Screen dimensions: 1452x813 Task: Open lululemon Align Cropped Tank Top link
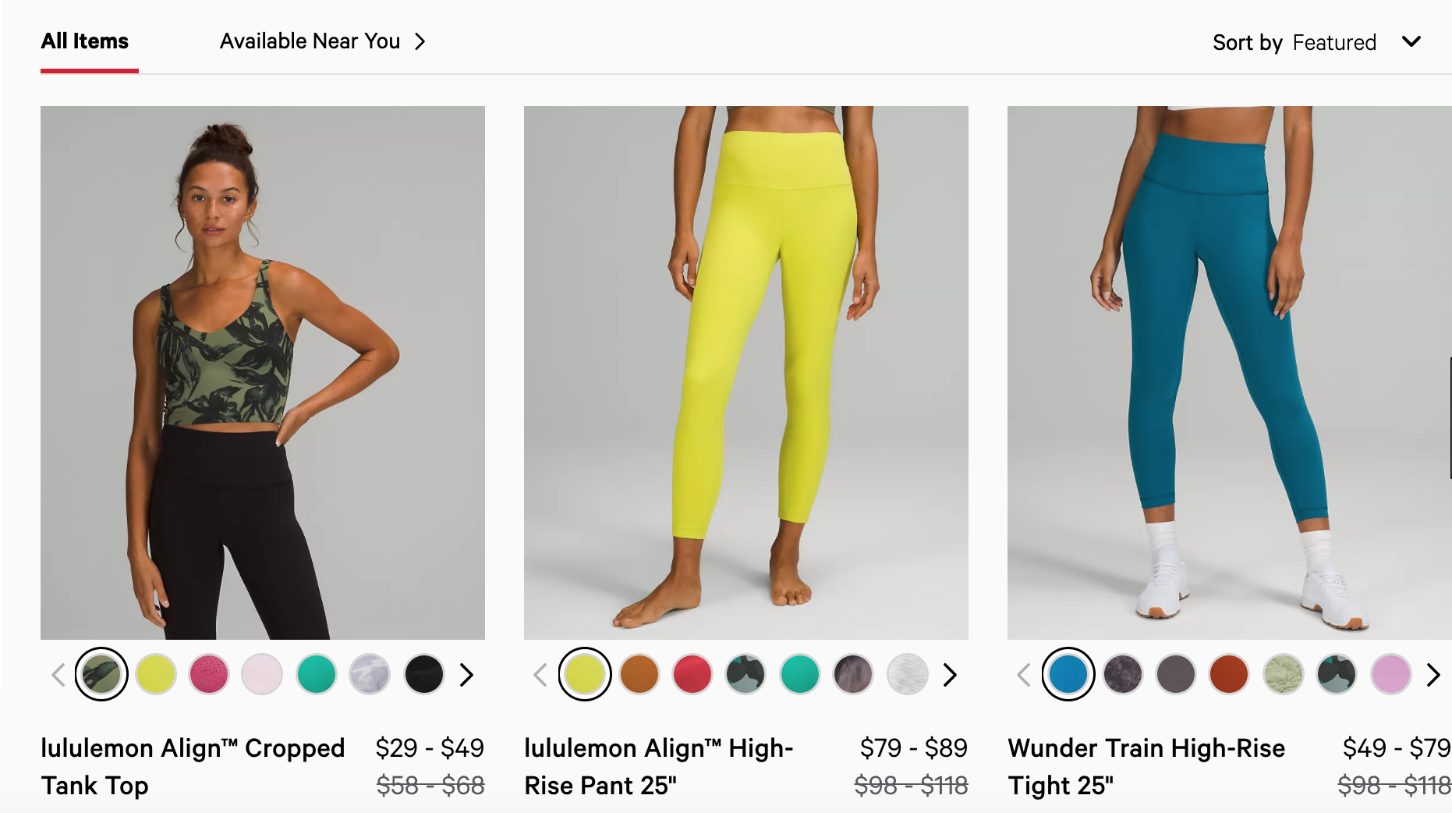[193, 766]
